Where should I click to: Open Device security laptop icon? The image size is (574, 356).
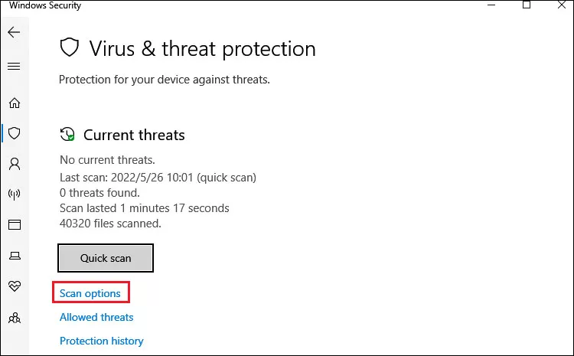coord(15,256)
